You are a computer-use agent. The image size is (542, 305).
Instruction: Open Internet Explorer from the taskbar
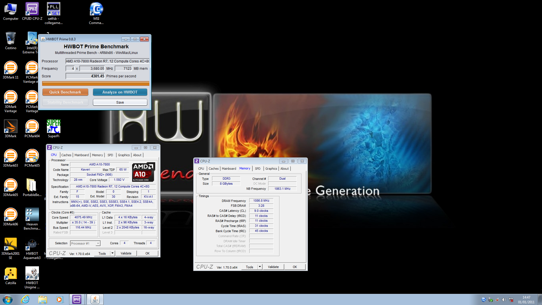[x=25, y=299]
